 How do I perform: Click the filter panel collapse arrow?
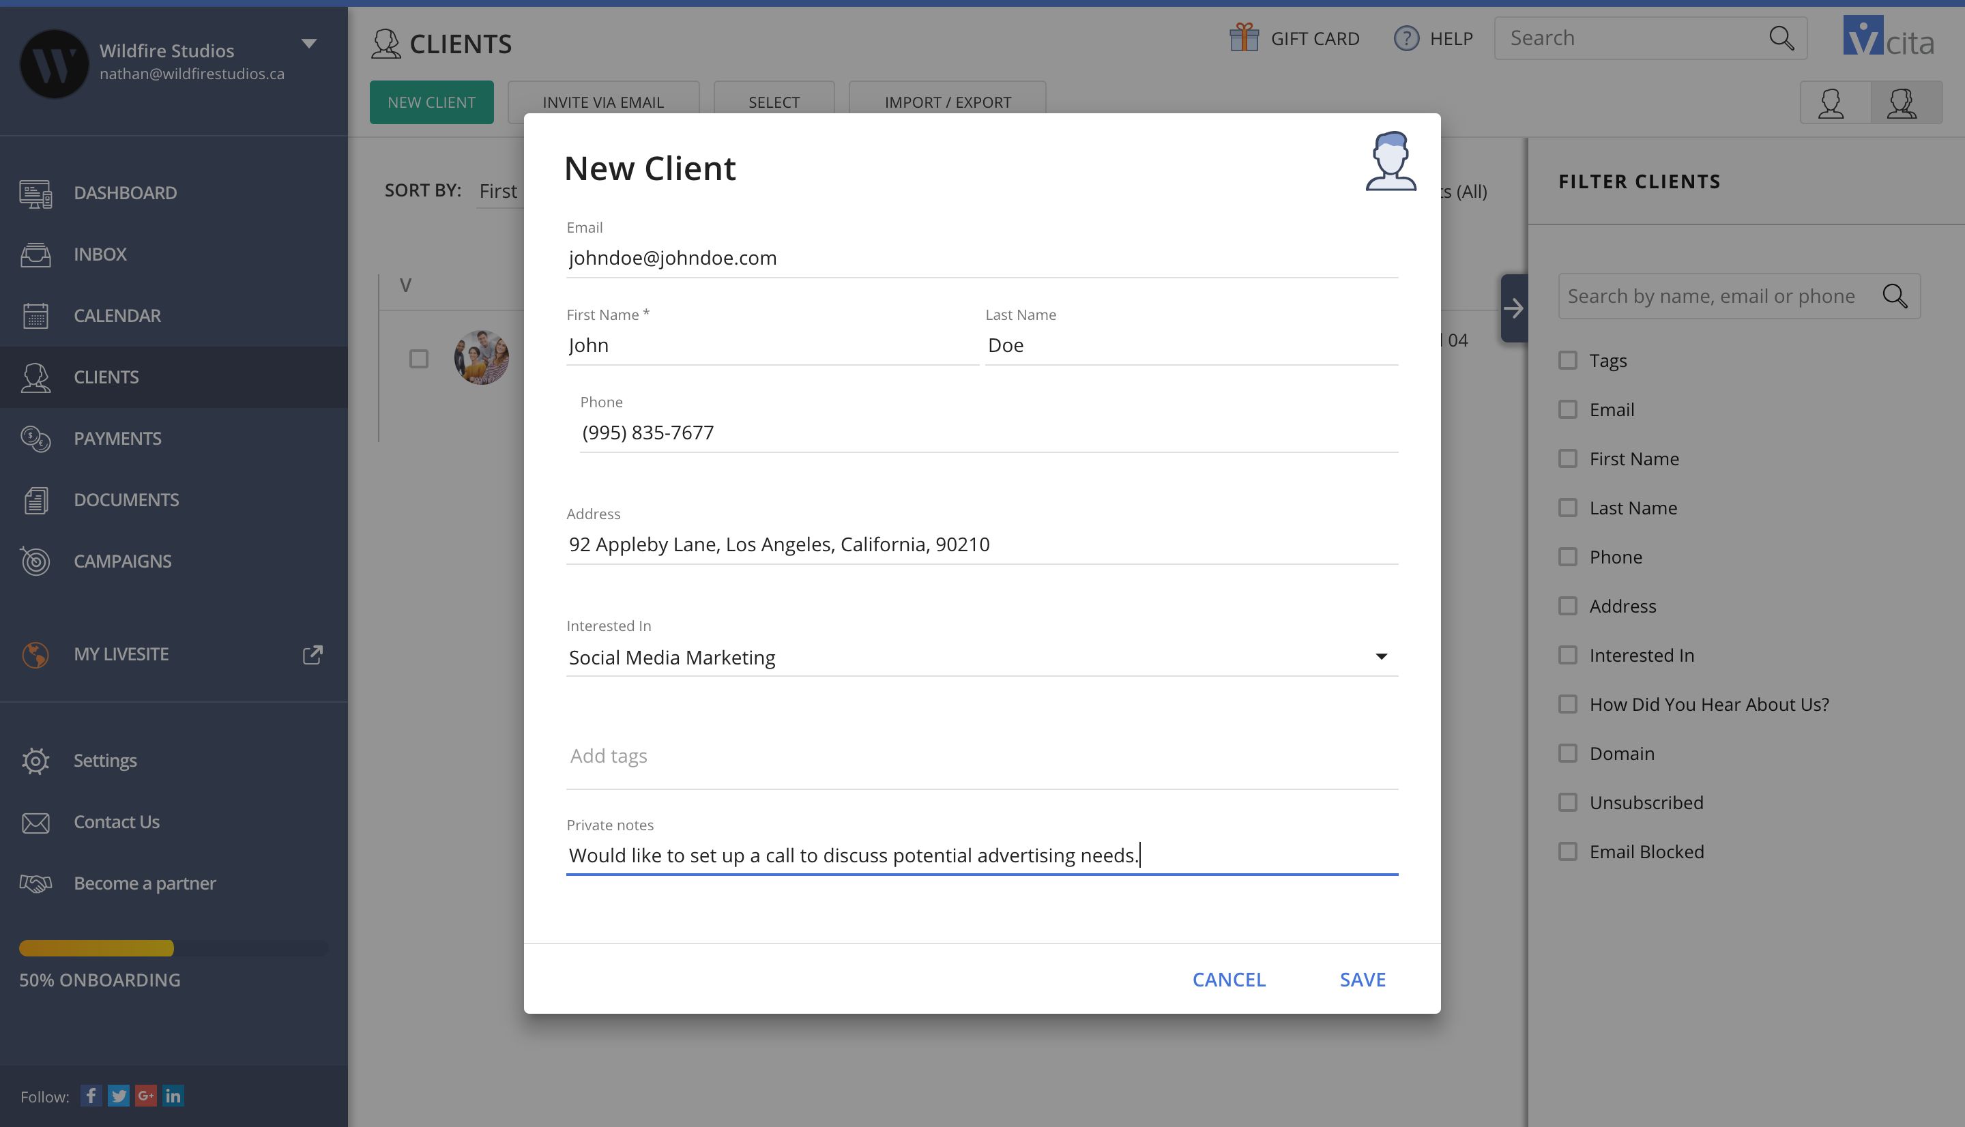coord(1513,308)
